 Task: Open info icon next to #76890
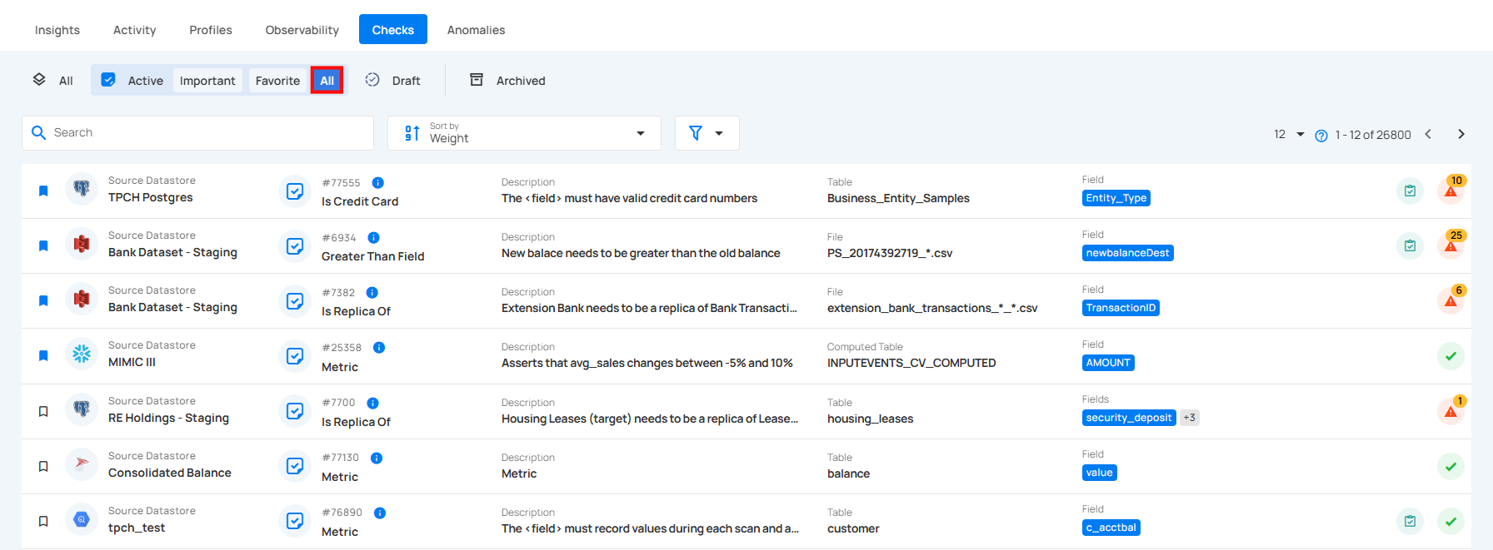380,513
